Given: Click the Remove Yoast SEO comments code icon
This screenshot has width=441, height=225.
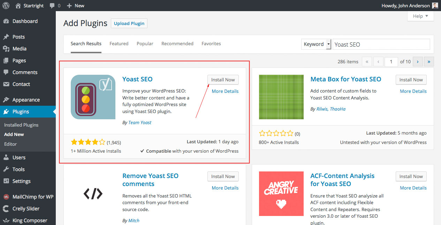Looking at the screenshot, I should coord(93,194).
